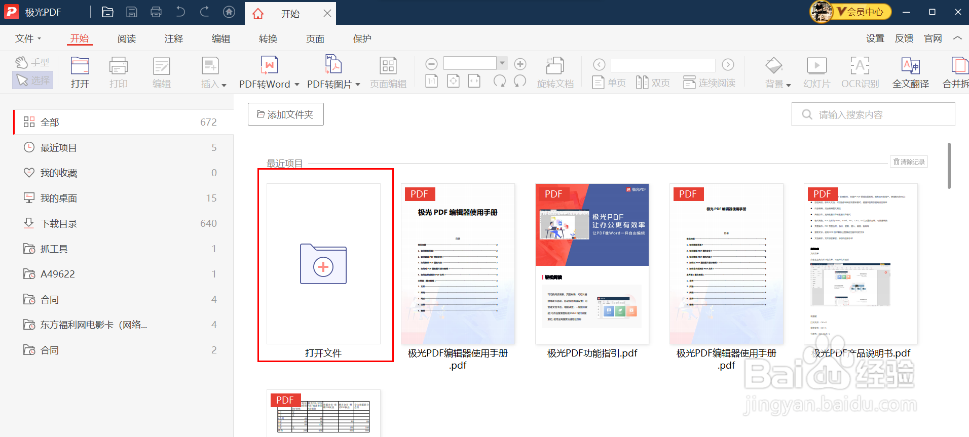The width and height of the screenshot is (969, 437).
Task: Click the redo arrow in title bar
Action: click(x=205, y=12)
